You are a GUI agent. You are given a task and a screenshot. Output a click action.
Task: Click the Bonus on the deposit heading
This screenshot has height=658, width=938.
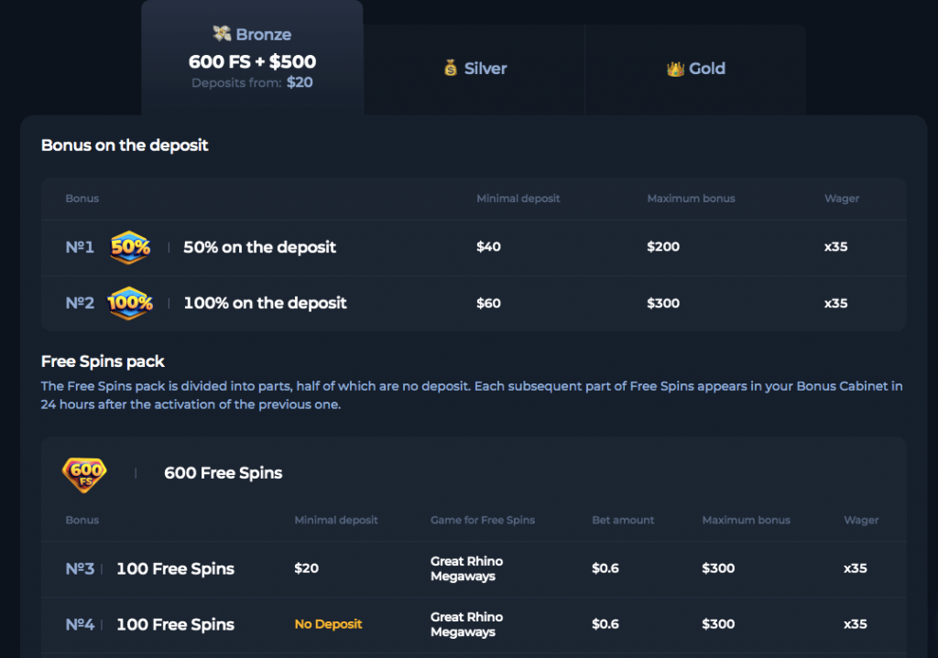pos(125,146)
